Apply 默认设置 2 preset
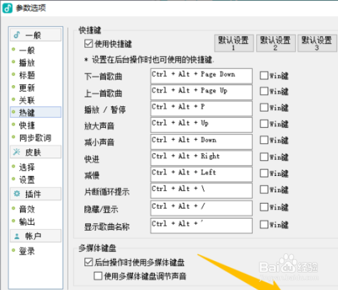This screenshot has width=338, height=290. [x=275, y=43]
